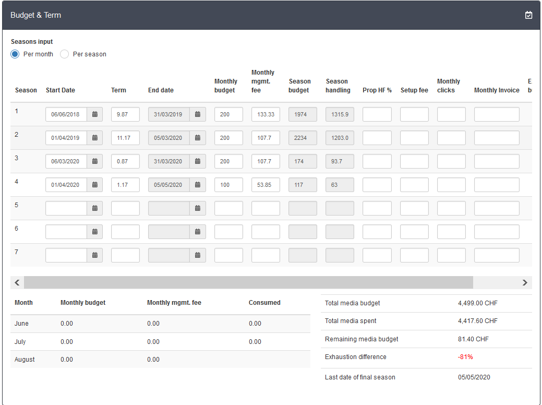This screenshot has height=405, width=542.
Task: Open Season 2 start date calendar picker
Action: point(95,138)
